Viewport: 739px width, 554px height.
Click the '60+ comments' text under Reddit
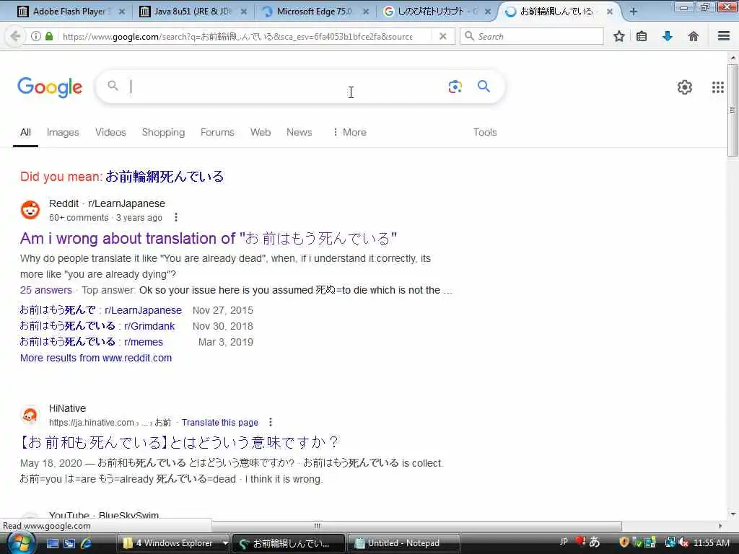[79, 218]
